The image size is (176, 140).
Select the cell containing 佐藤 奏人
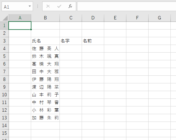(45, 49)
